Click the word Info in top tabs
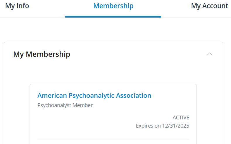Screen dimensions: 231x144 [x=23, y=6]
